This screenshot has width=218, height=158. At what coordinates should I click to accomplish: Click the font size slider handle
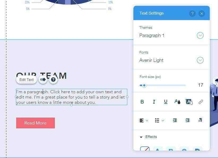tap(144, 85)
